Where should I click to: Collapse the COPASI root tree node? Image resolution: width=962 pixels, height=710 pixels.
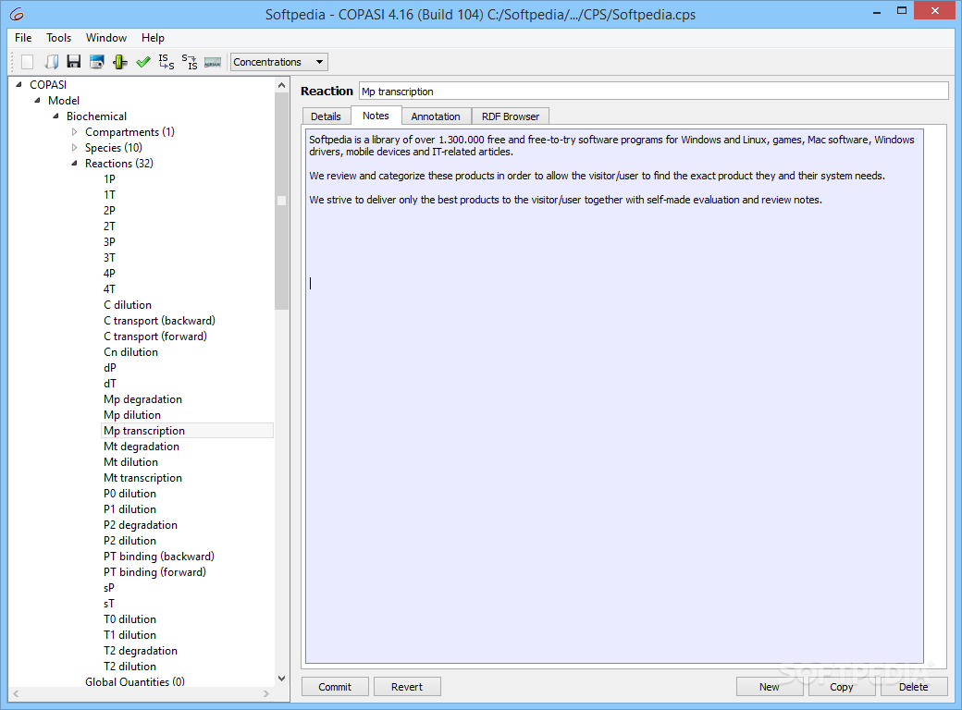18,85
